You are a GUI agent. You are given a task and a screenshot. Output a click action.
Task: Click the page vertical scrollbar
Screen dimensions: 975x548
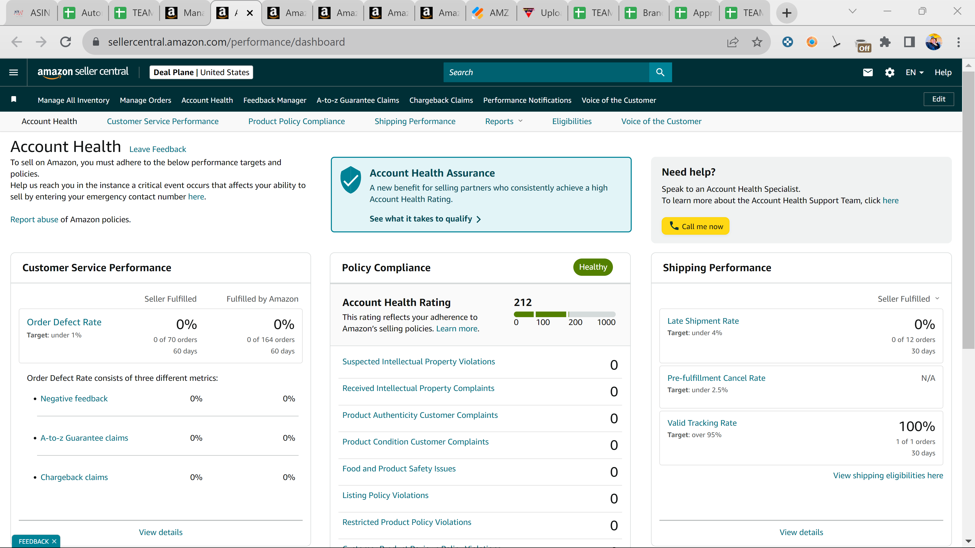coord(968,210)
